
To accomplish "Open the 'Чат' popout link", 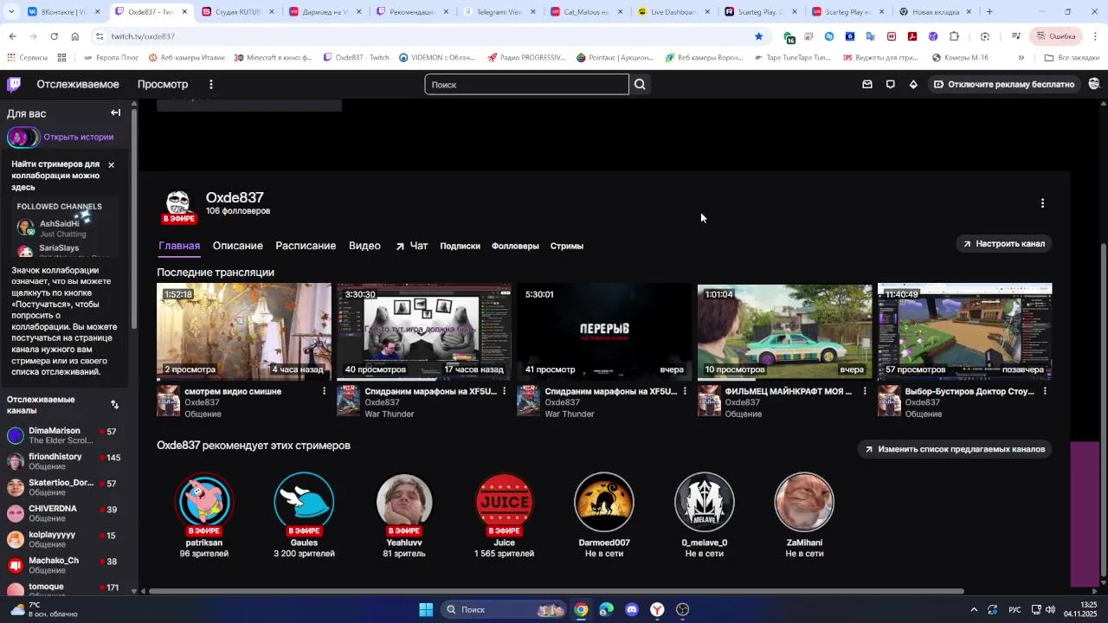I will click(x=412, y=246).
